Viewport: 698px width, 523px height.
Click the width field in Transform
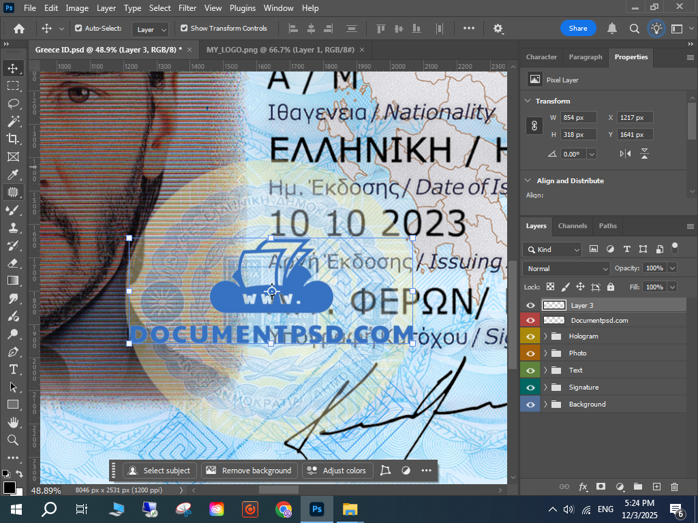click(578, 118)
